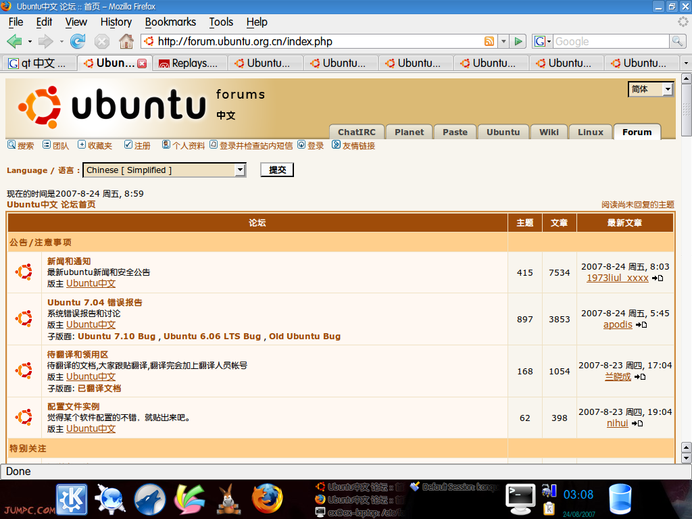
Task: Open the 阅读尚未回复的主题 link
Action: 638,205
